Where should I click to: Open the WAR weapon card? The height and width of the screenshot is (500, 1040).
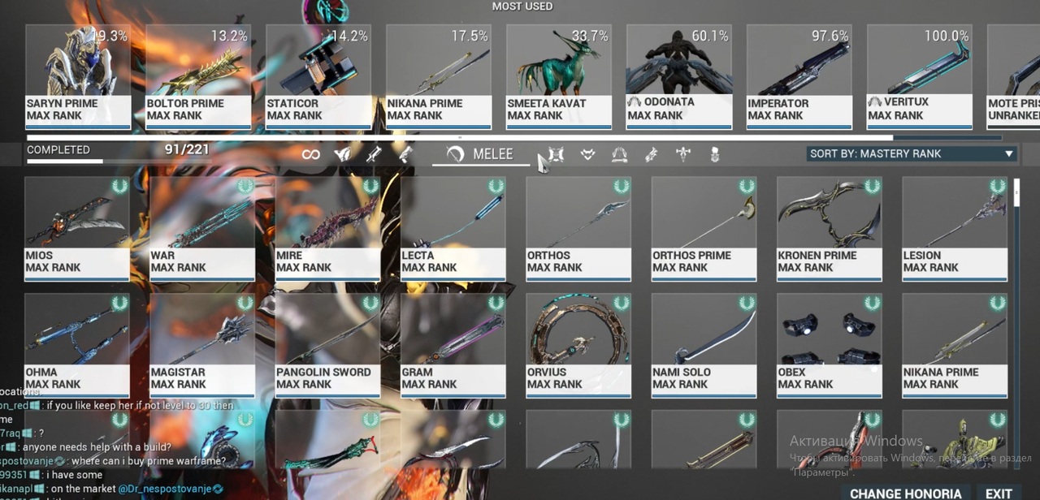202,229
